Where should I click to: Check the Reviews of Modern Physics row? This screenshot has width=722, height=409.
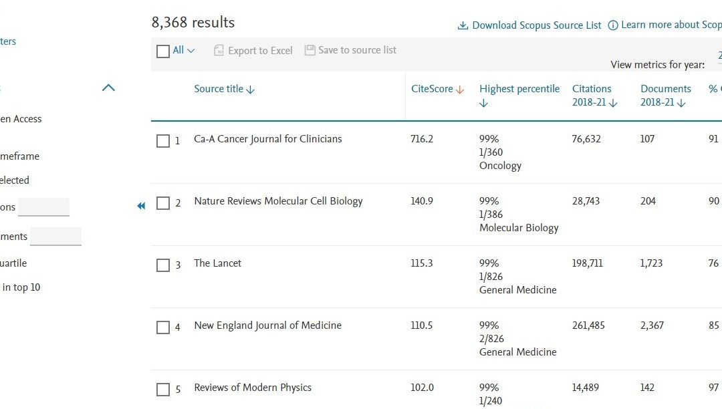(x=162, y=390)
